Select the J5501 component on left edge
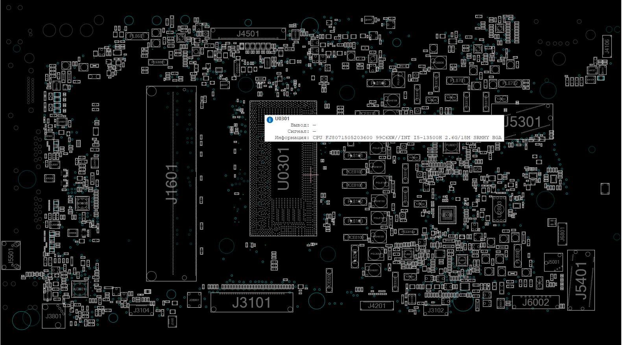This screenshot has height=345, width=622. coord(11,256)
